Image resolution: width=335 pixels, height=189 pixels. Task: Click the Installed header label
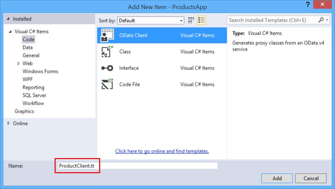pos(22,19)
